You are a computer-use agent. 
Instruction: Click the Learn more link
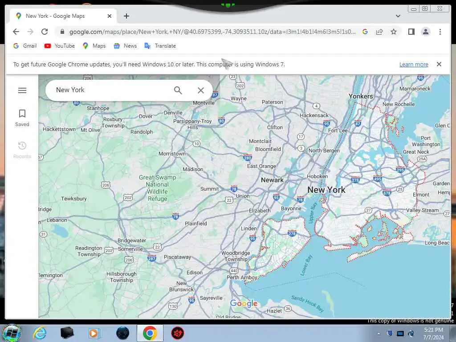click(x=414, y=64)
